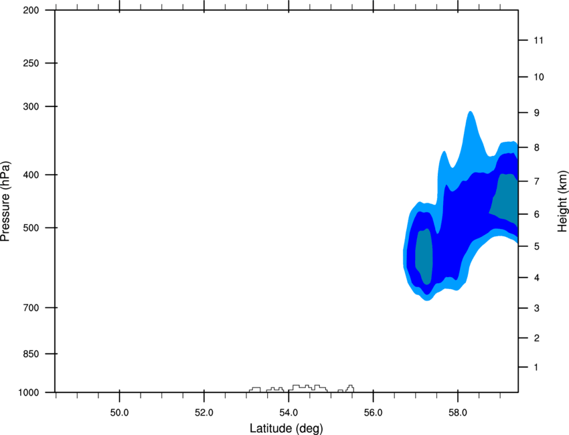This screenshot has height=435, width=569.
Task: Click the 54.0 latitude tick label
Action: (x=289, y=413)
